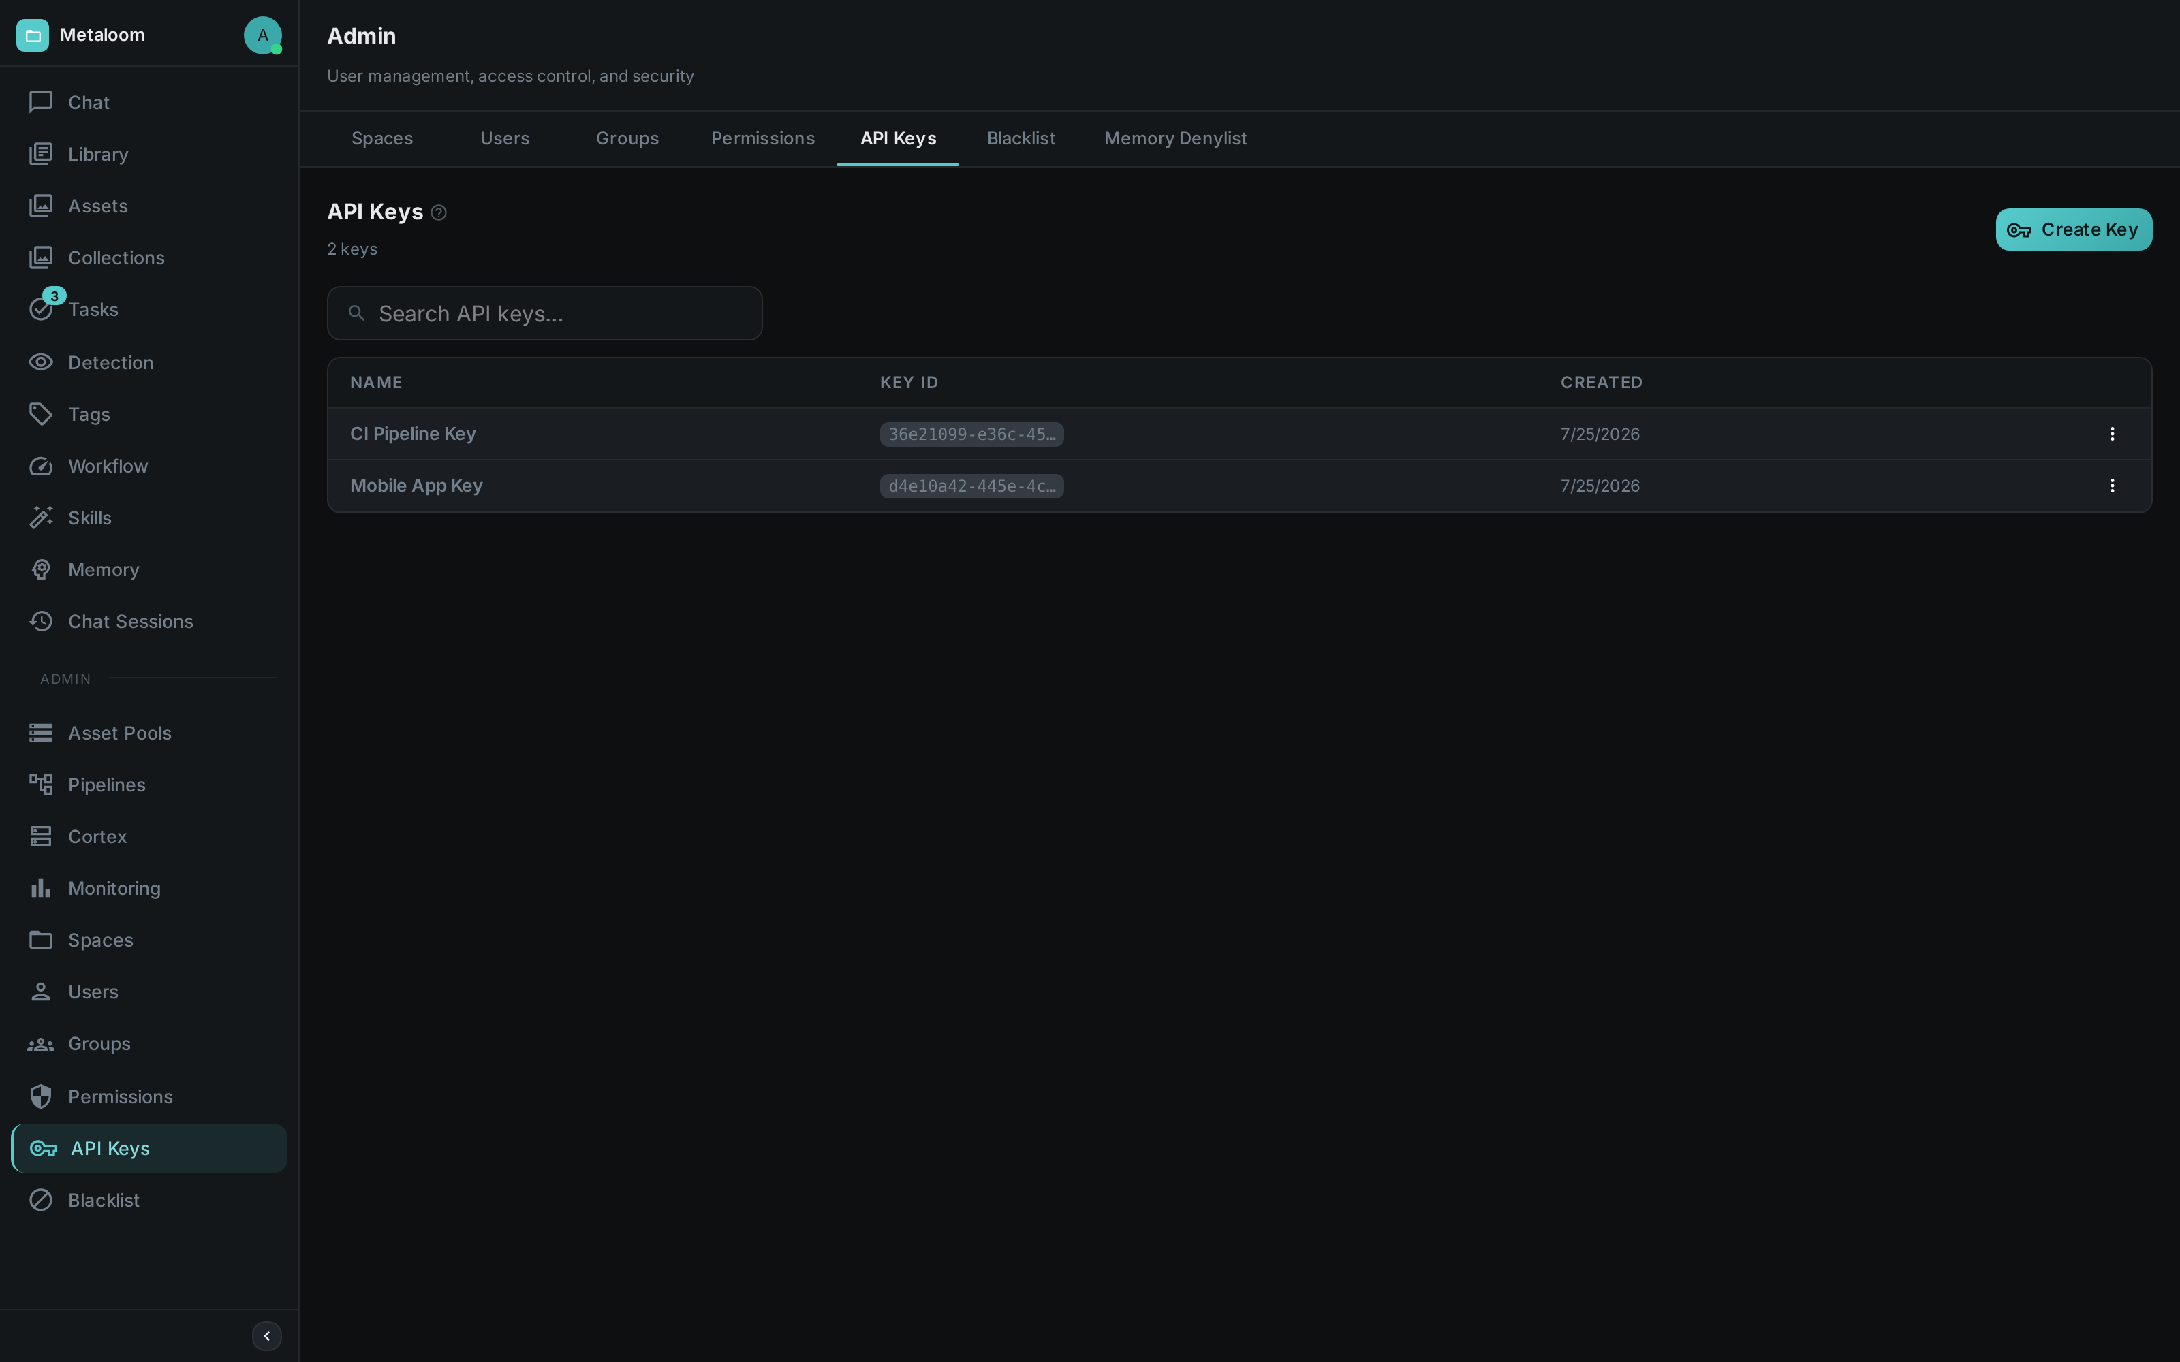Go to Tags section
This screenshot has height=1362, width=2180.
(x=149, y=414)
